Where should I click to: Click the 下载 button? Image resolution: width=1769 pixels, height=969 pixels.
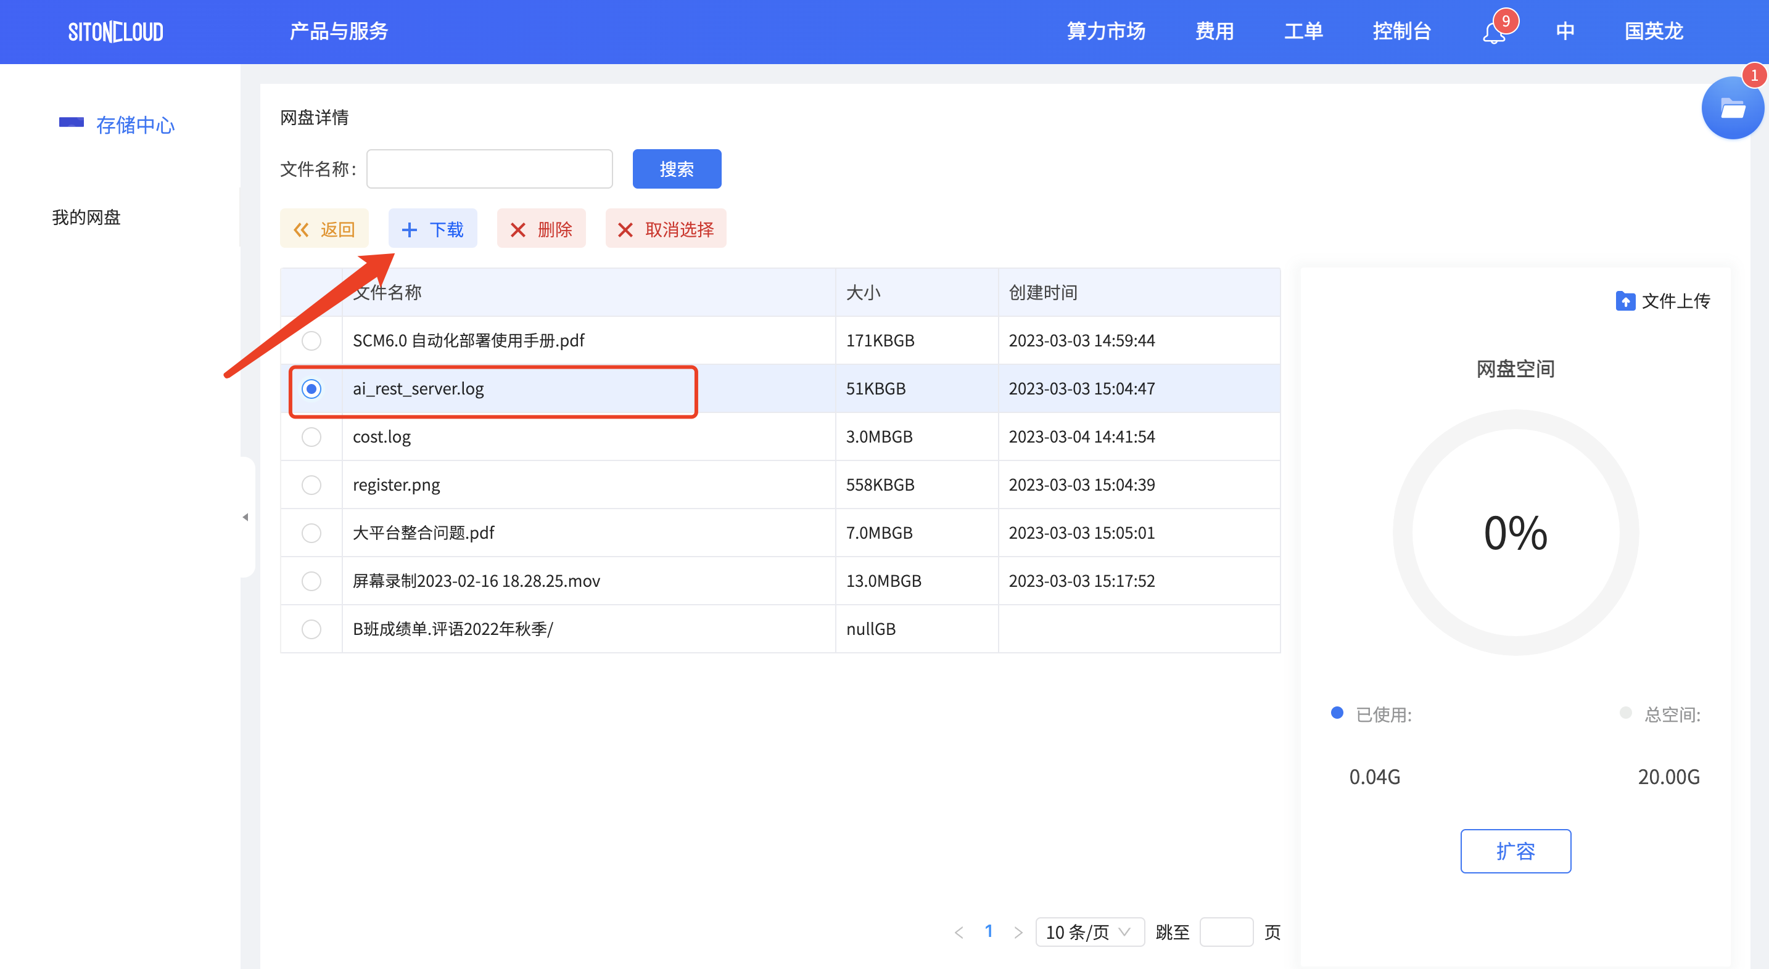tap(432, 229)
